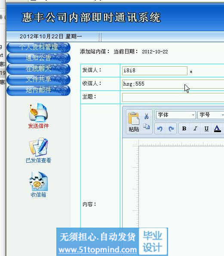224x256 pixels.
Task: Select the 在线聊天 menu item
Action: click(x=39, y=69)
